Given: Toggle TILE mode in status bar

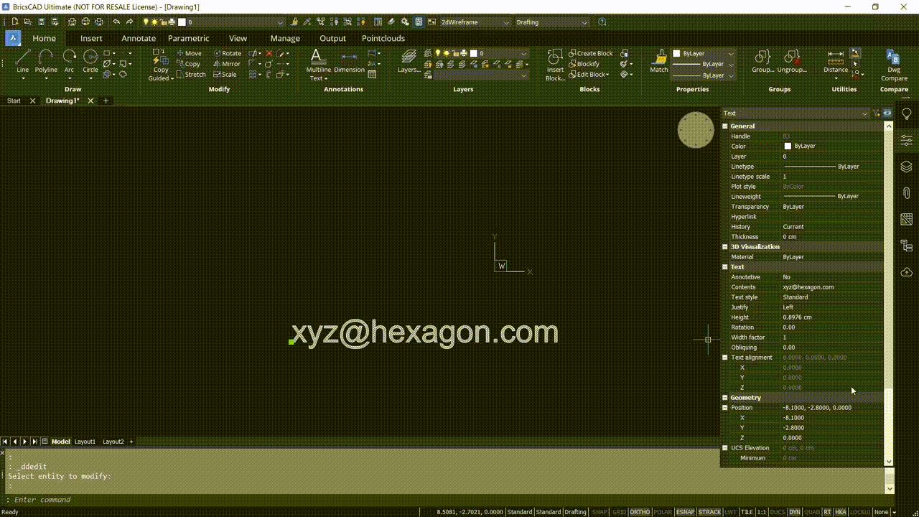Looking at the screenshot, I should click(747, 512).
